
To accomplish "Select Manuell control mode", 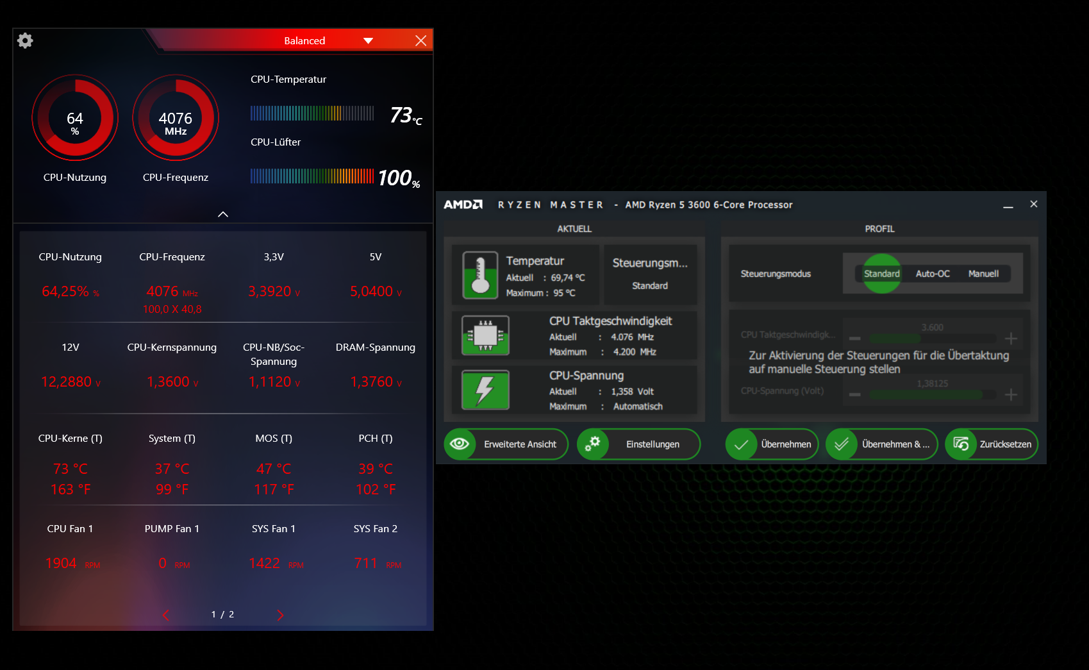I will (x=983, y=274).
